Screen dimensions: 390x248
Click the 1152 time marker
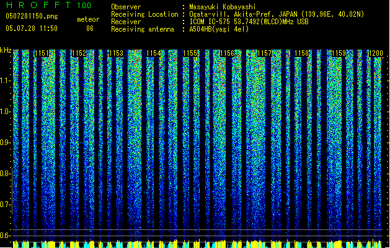[x=79, y=53]
